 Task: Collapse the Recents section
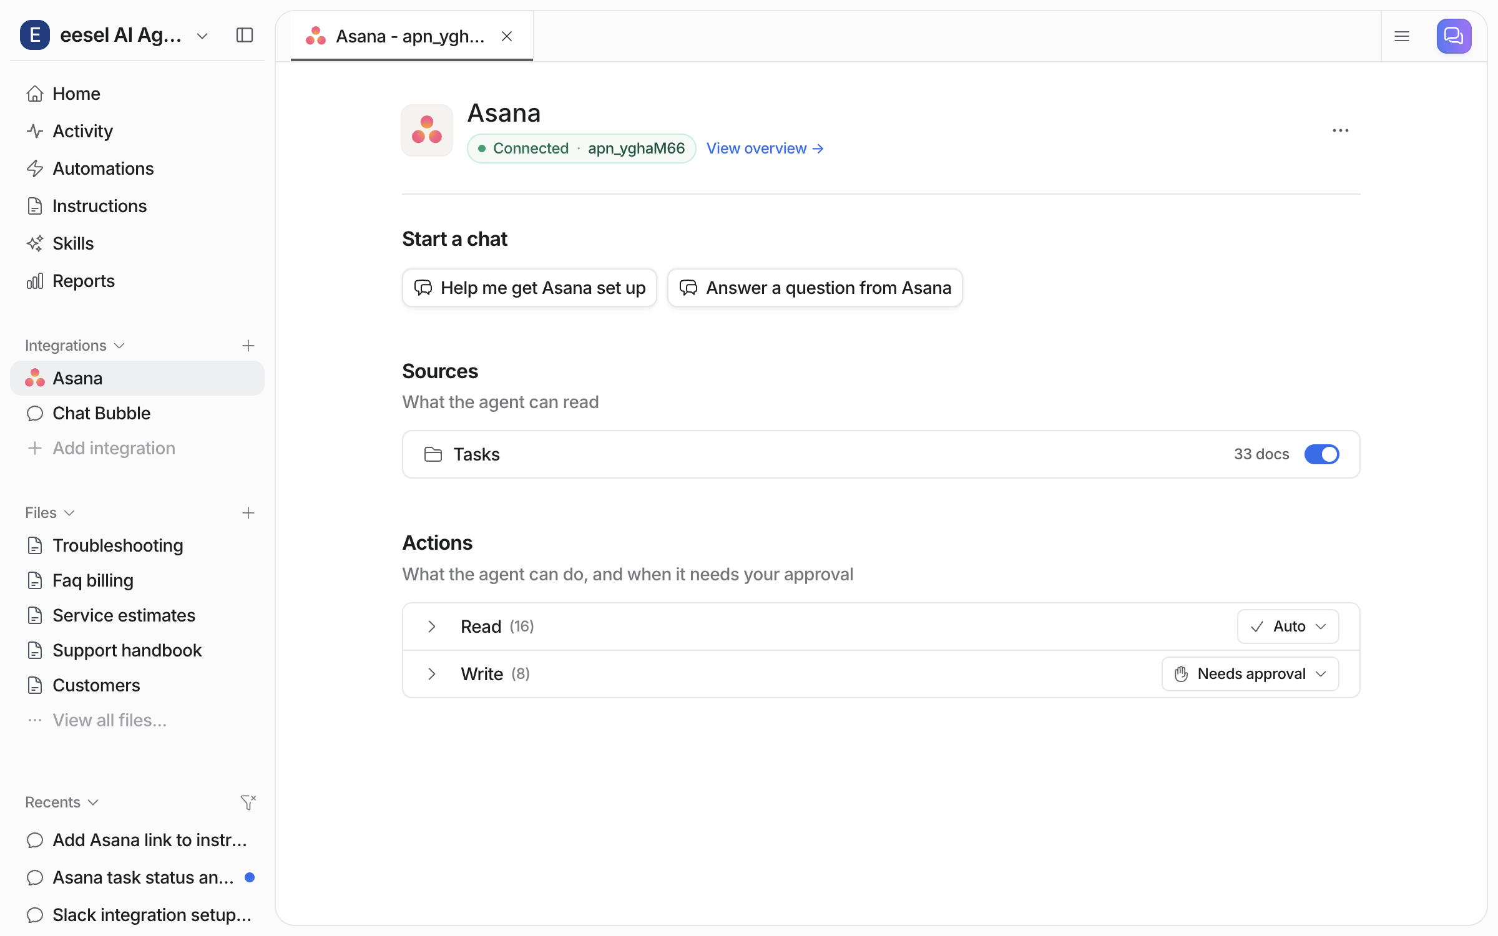click(62, 802)
